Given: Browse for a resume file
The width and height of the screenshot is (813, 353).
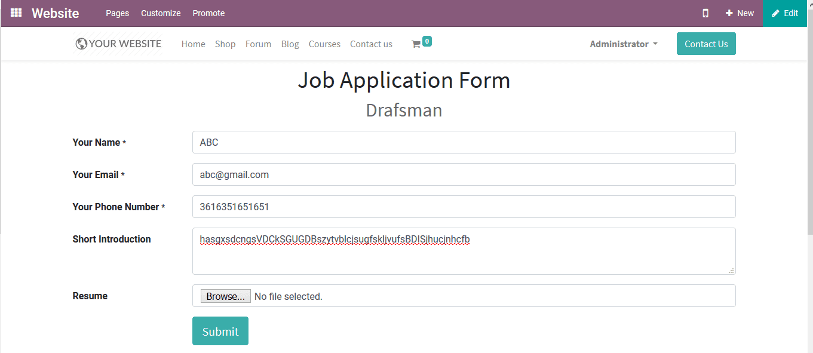Looking at the screenshot, I should 225,296.
